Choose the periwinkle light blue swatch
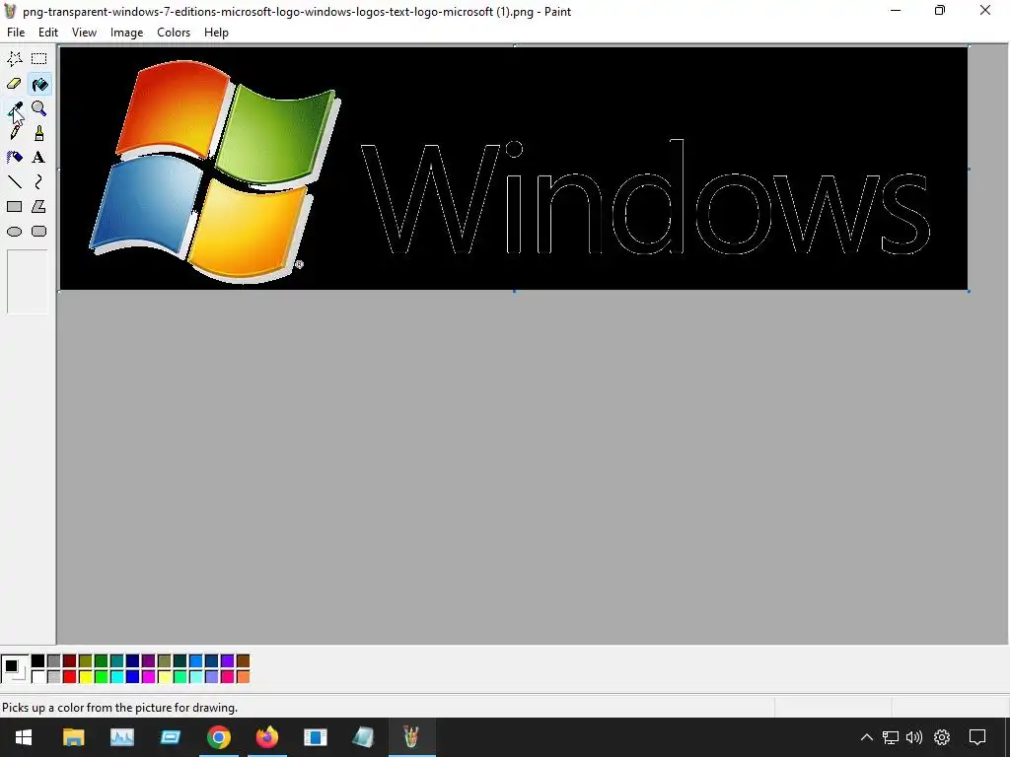Screen dimensions: 1010x757 tap(211, 676)
